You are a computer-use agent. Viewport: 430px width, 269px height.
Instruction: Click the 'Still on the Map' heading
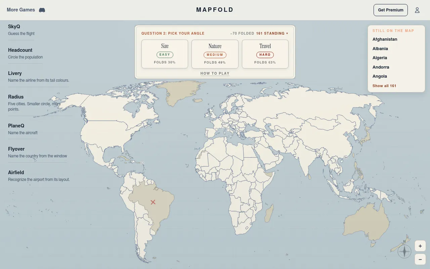tap(393, 31)
